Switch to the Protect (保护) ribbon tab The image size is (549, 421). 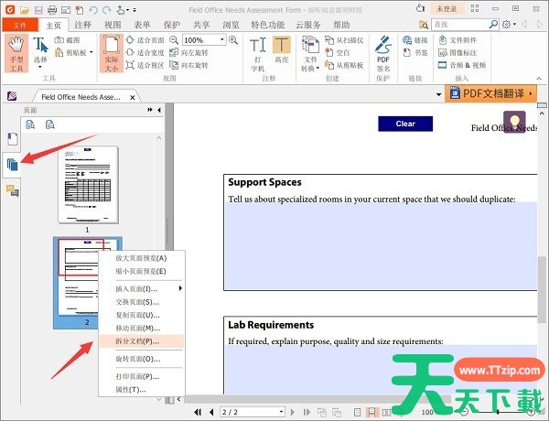click(x=169, y=25)
